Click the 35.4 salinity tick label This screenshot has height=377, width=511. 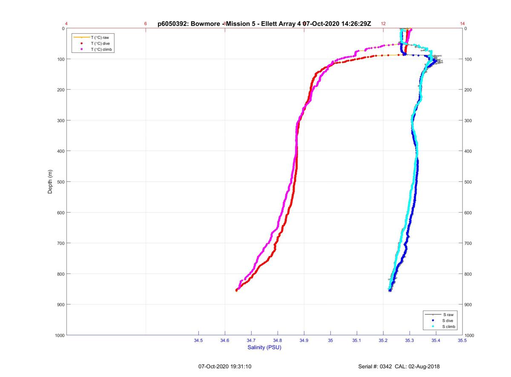coord(436,340)
